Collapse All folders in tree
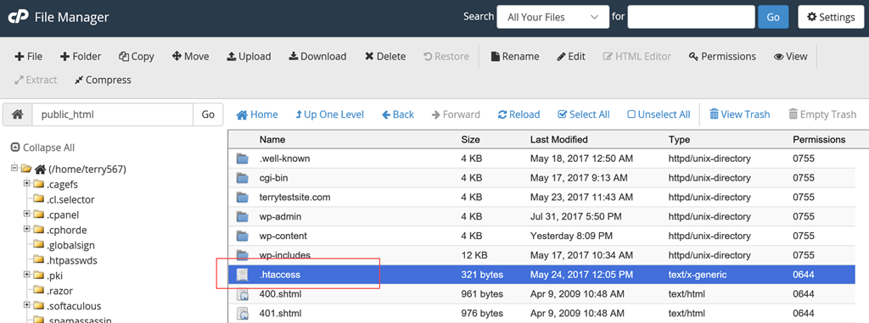869x323 pixels. (x=42, y=148)
